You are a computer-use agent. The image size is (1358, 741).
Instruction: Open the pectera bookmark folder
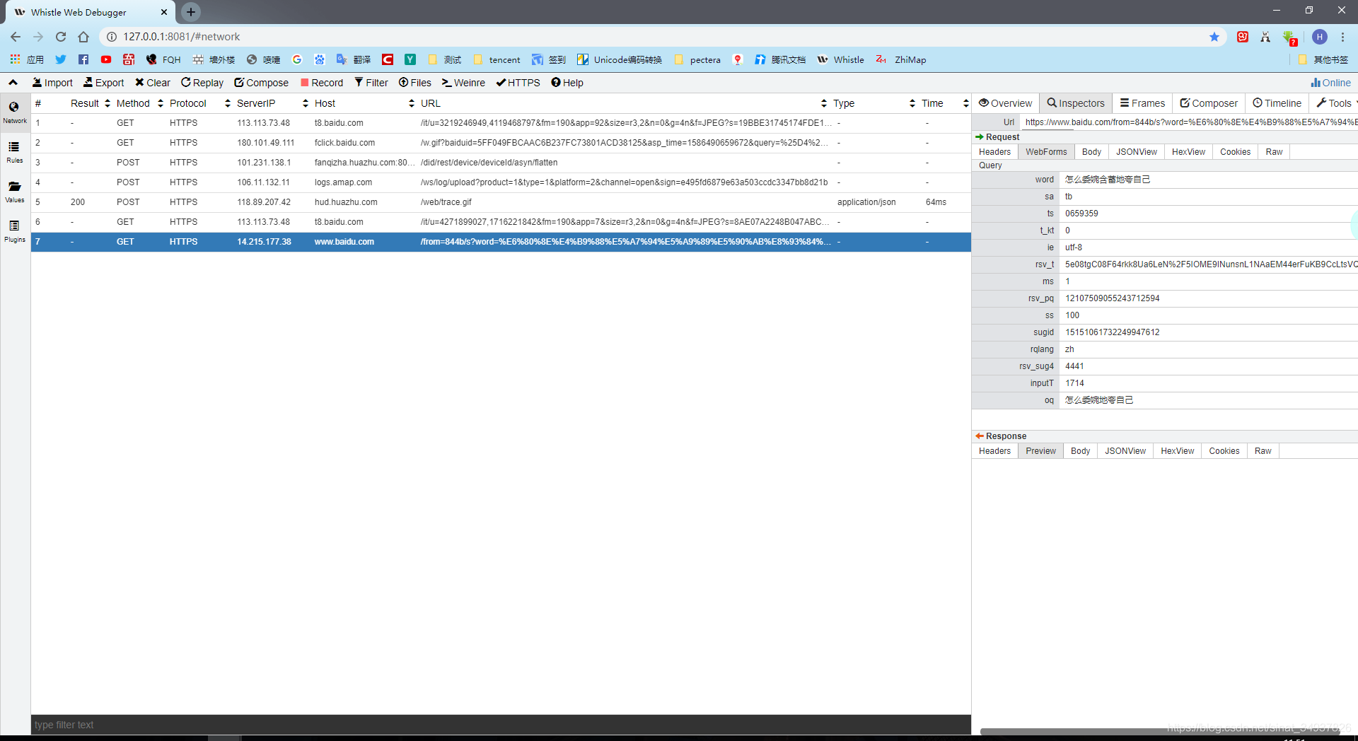(x=697, y=60)
